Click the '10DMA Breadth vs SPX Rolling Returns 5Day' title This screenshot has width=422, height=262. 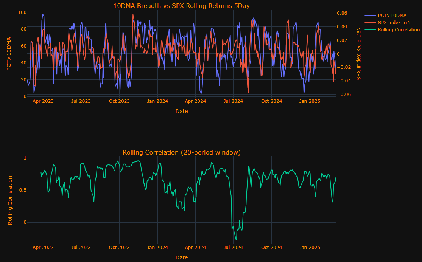(181, 6)
